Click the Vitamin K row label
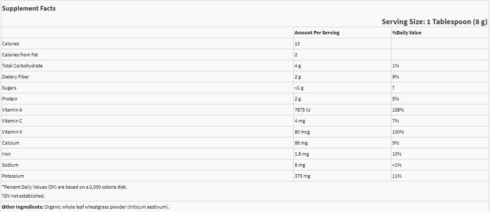This screenshot has height=212, width=490. tap(13, 132)
